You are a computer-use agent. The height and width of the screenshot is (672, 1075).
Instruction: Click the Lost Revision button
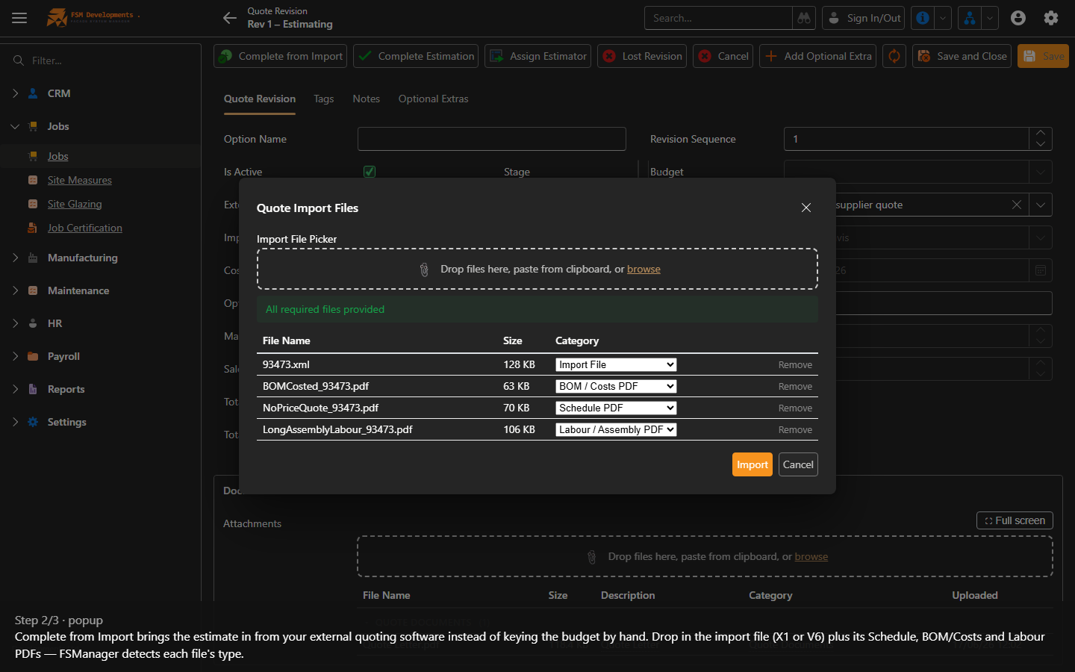coord(642,56)
